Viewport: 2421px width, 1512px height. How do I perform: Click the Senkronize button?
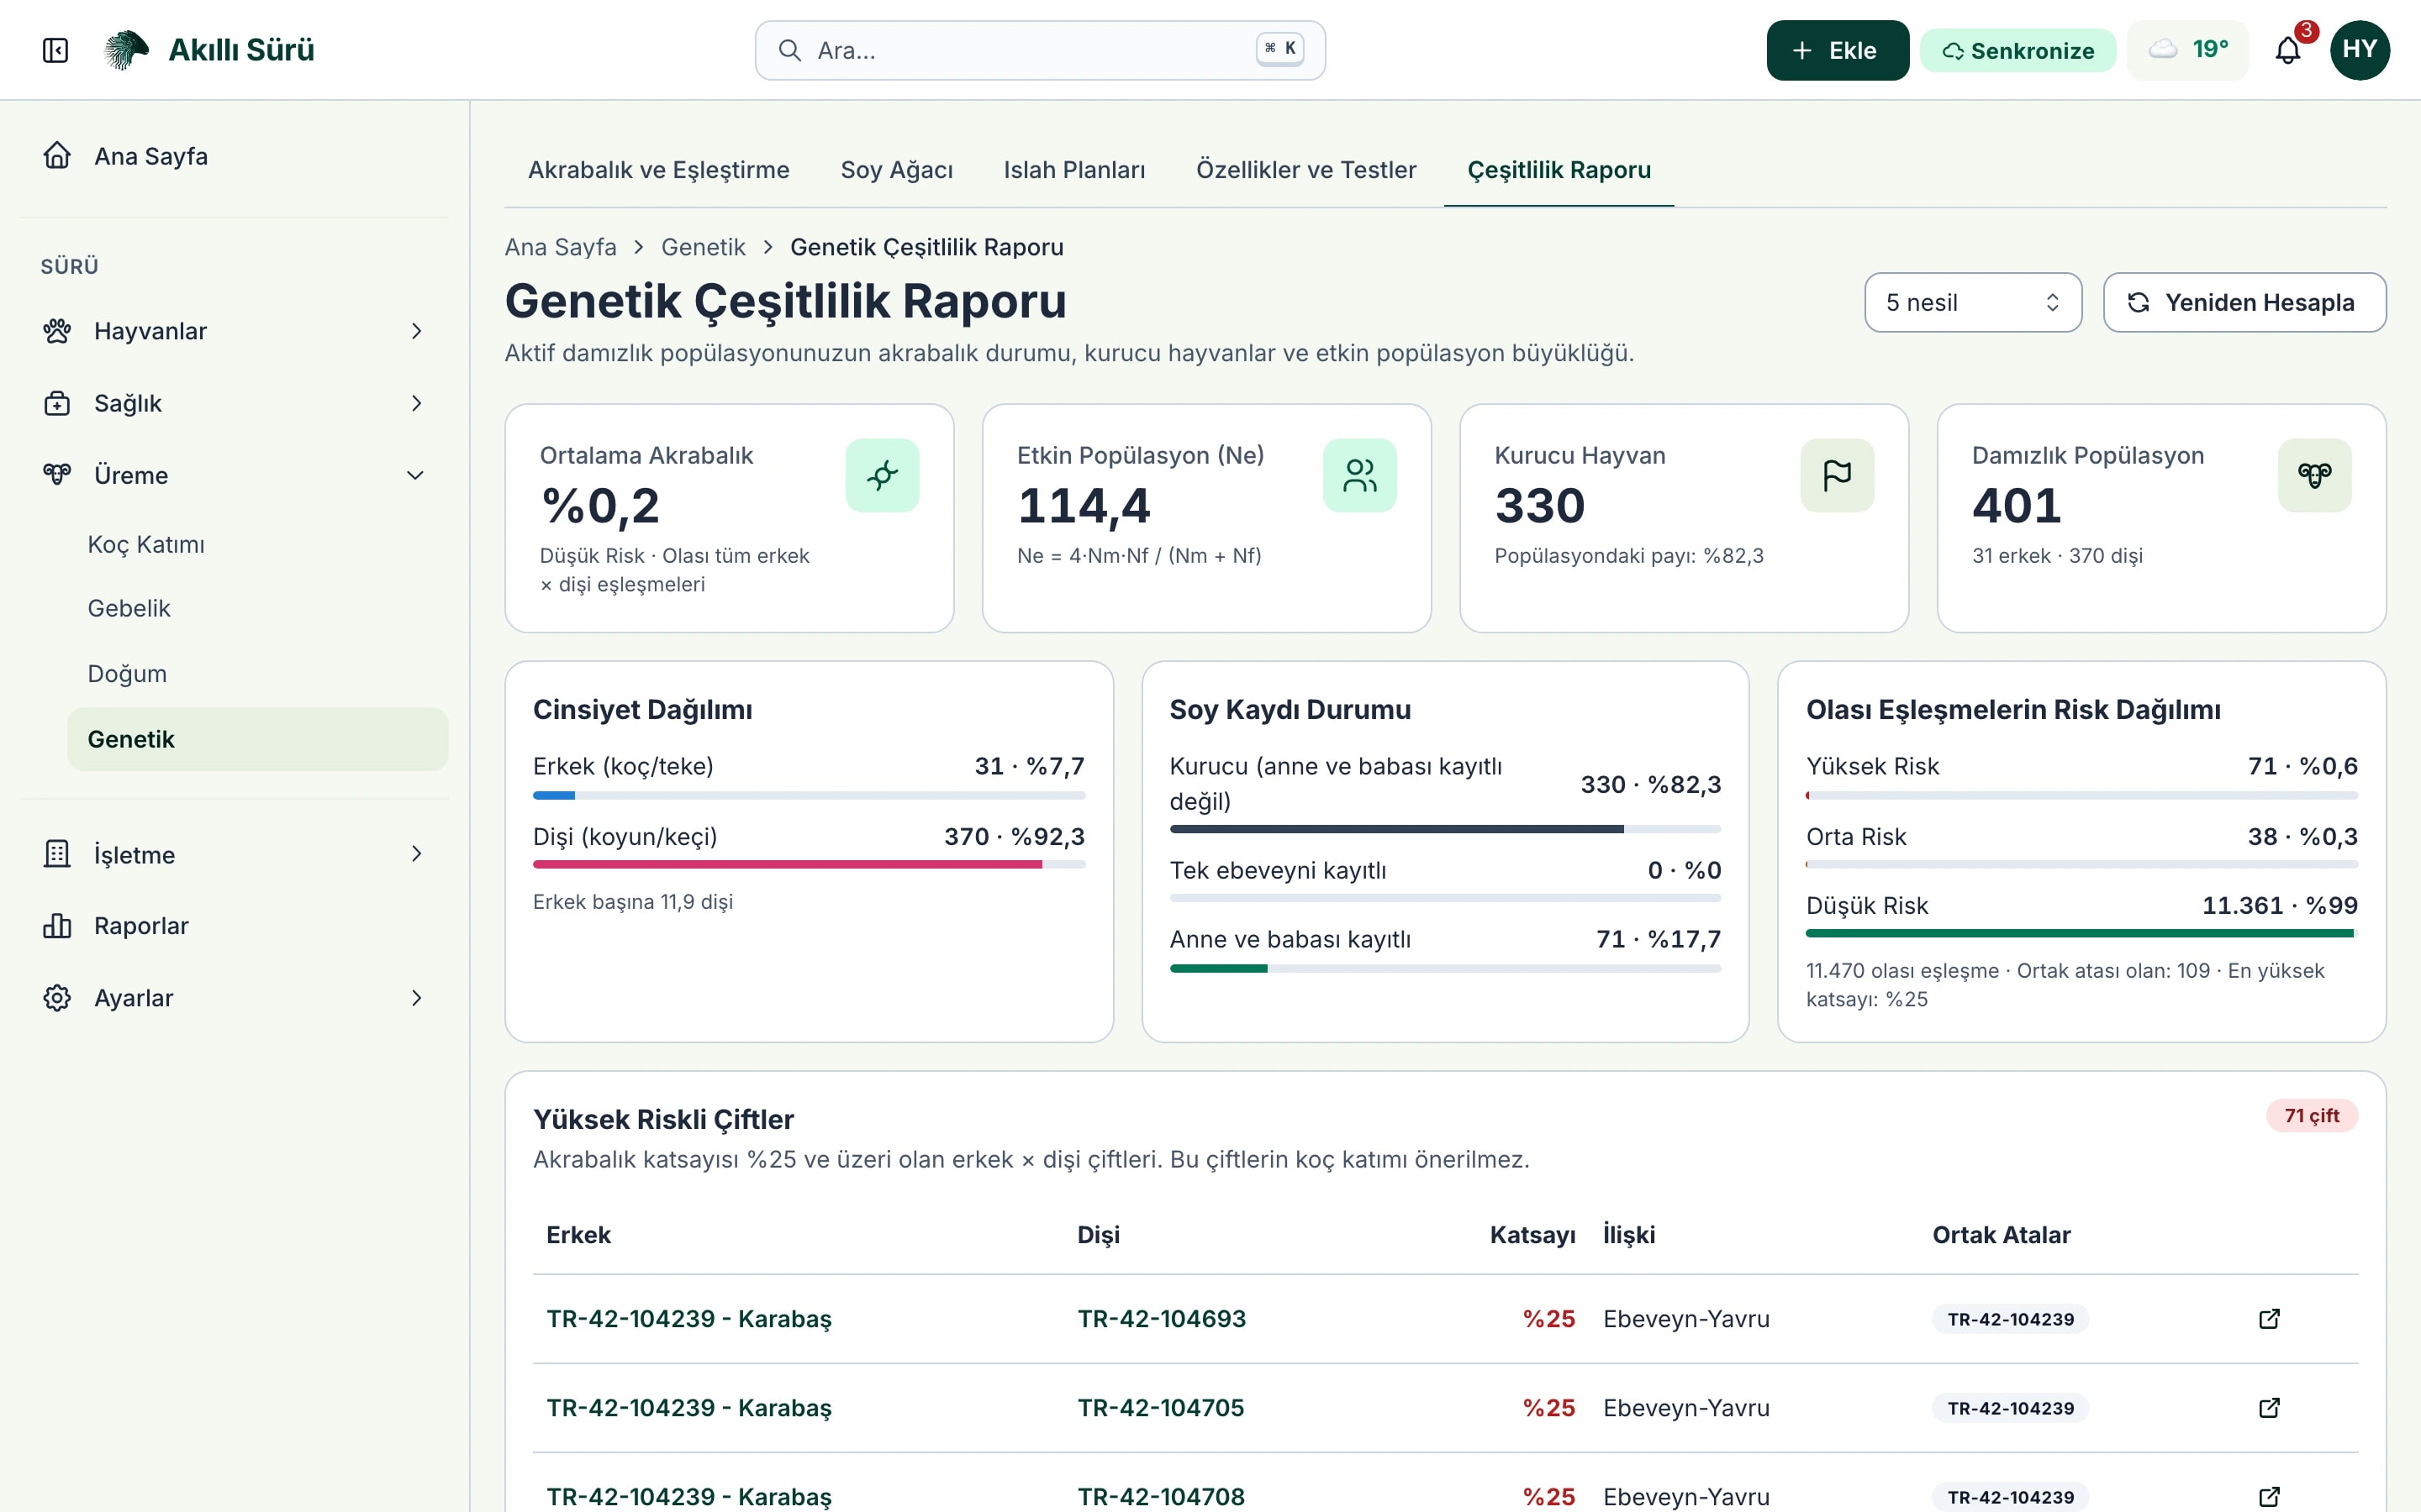(x=2017, y=50)
